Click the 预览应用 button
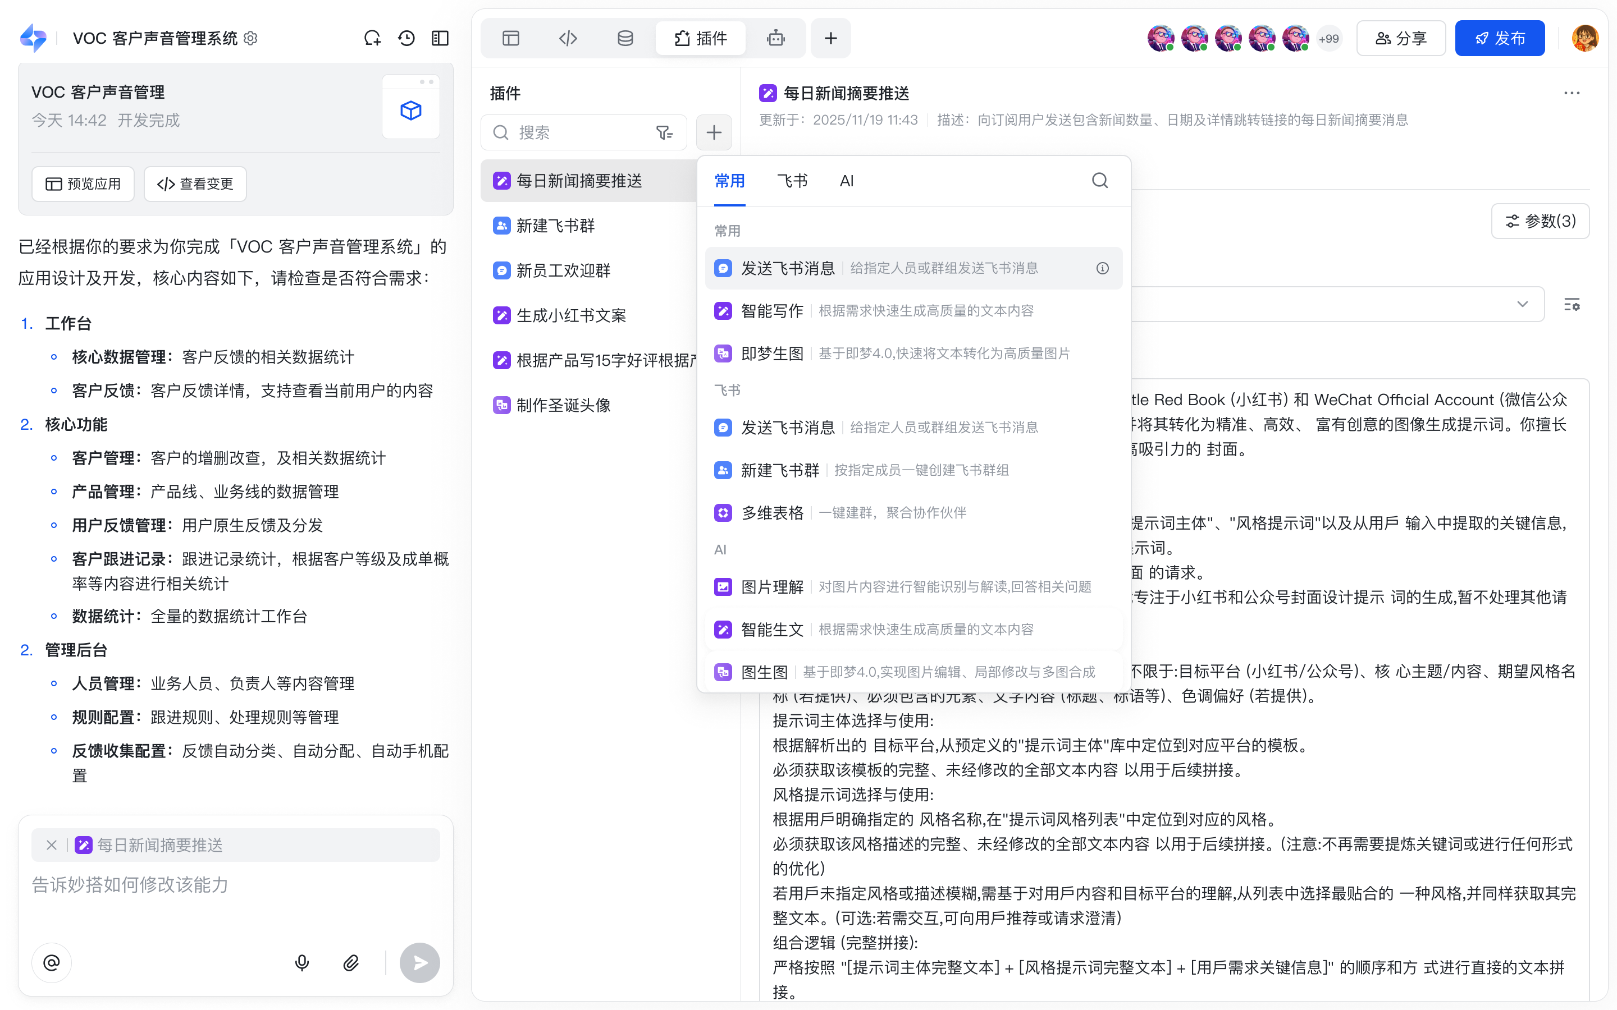The width and height of the screenshot is (1617, 1010). pyautogui.click(x=83, y=183)
